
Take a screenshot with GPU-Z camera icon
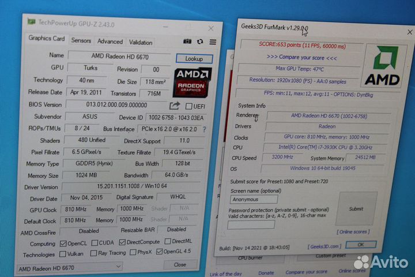click(187, 42)
